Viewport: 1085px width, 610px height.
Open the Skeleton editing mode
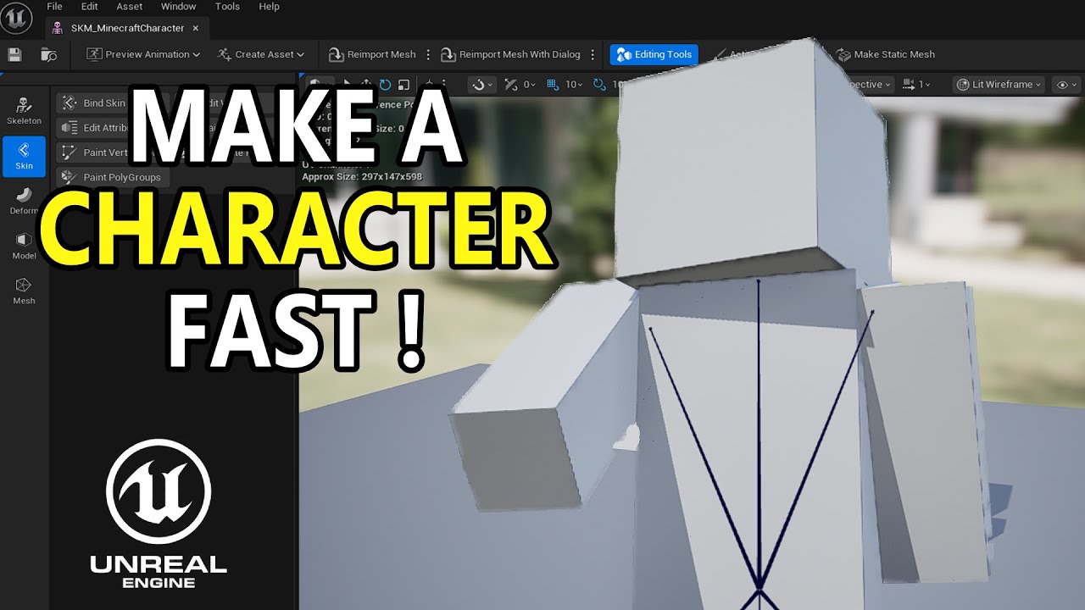click(24, 111)
